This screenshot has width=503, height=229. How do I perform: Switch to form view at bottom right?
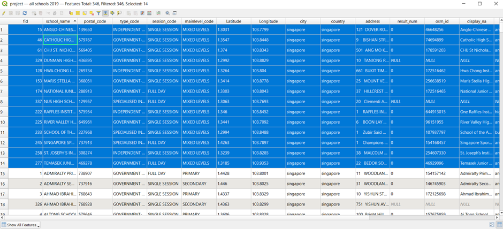(x=492, y=225)
